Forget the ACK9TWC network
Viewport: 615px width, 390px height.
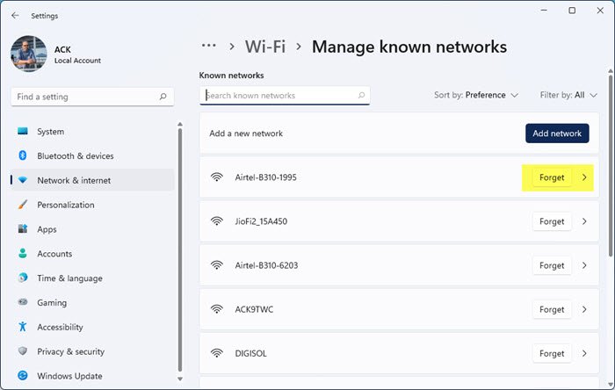click(x=552, y=309)
